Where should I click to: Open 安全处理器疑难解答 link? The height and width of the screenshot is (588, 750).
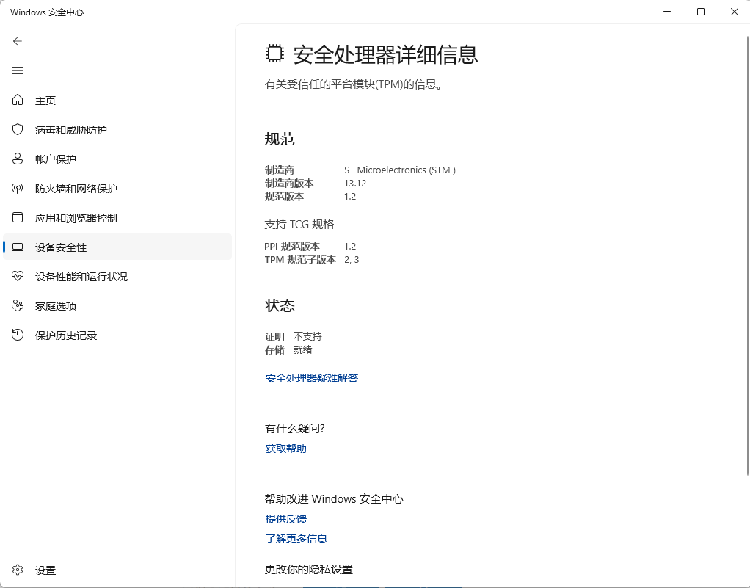coord(311,378)
